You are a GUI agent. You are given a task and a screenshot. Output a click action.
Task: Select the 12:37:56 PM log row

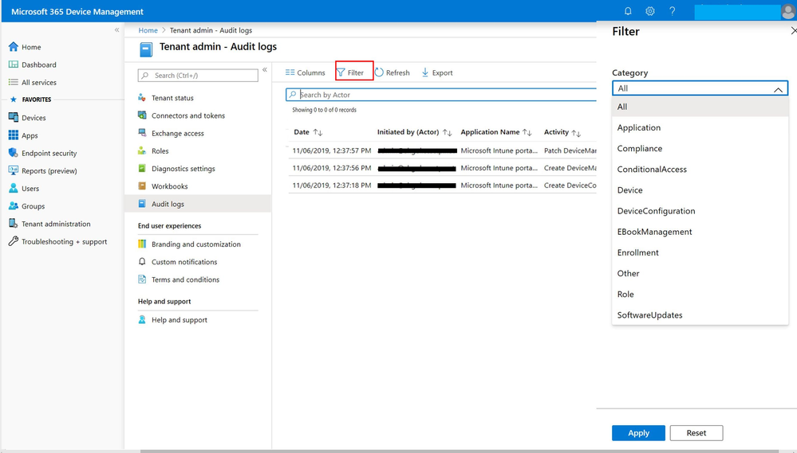click(x=442, y=168)
